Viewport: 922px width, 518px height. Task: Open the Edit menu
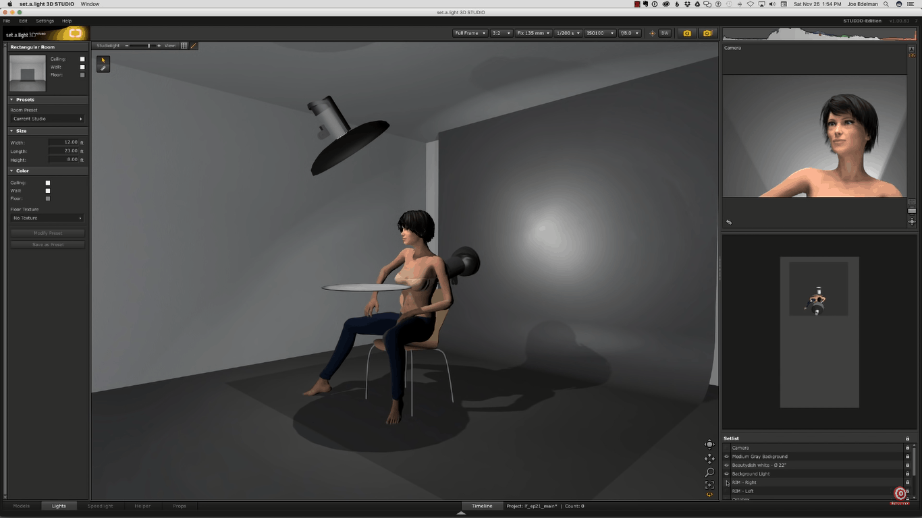(x=23, y=21)
